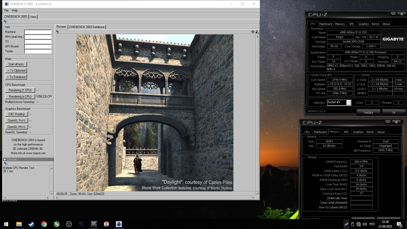Viewport: 407px width, 229px height.
Task: Run the Rendering (1 CPU) benchmark
Action: coord(20,90)
